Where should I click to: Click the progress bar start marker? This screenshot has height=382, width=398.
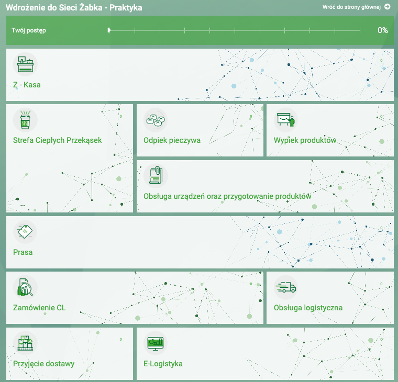point(109,30)
